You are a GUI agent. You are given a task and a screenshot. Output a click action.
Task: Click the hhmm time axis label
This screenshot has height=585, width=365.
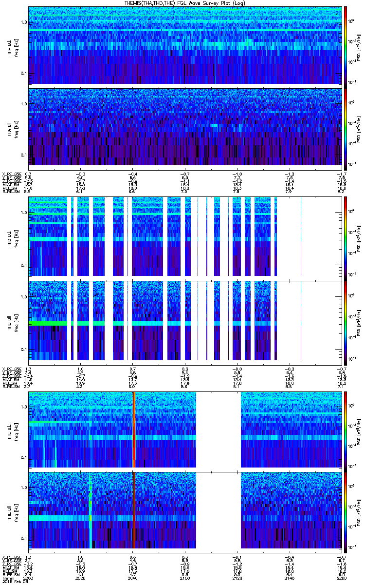tap(7, 577)
